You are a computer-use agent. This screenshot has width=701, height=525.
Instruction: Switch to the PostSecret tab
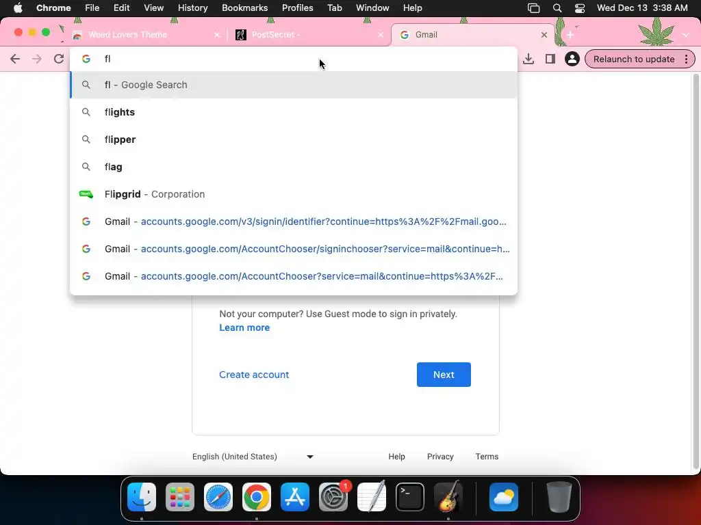coord(309,35)
